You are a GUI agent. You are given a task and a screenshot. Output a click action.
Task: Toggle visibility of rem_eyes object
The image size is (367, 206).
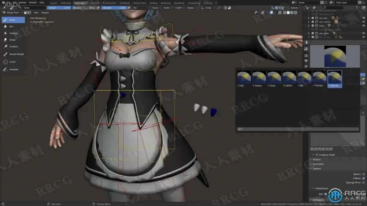click(x=364, y=33)
